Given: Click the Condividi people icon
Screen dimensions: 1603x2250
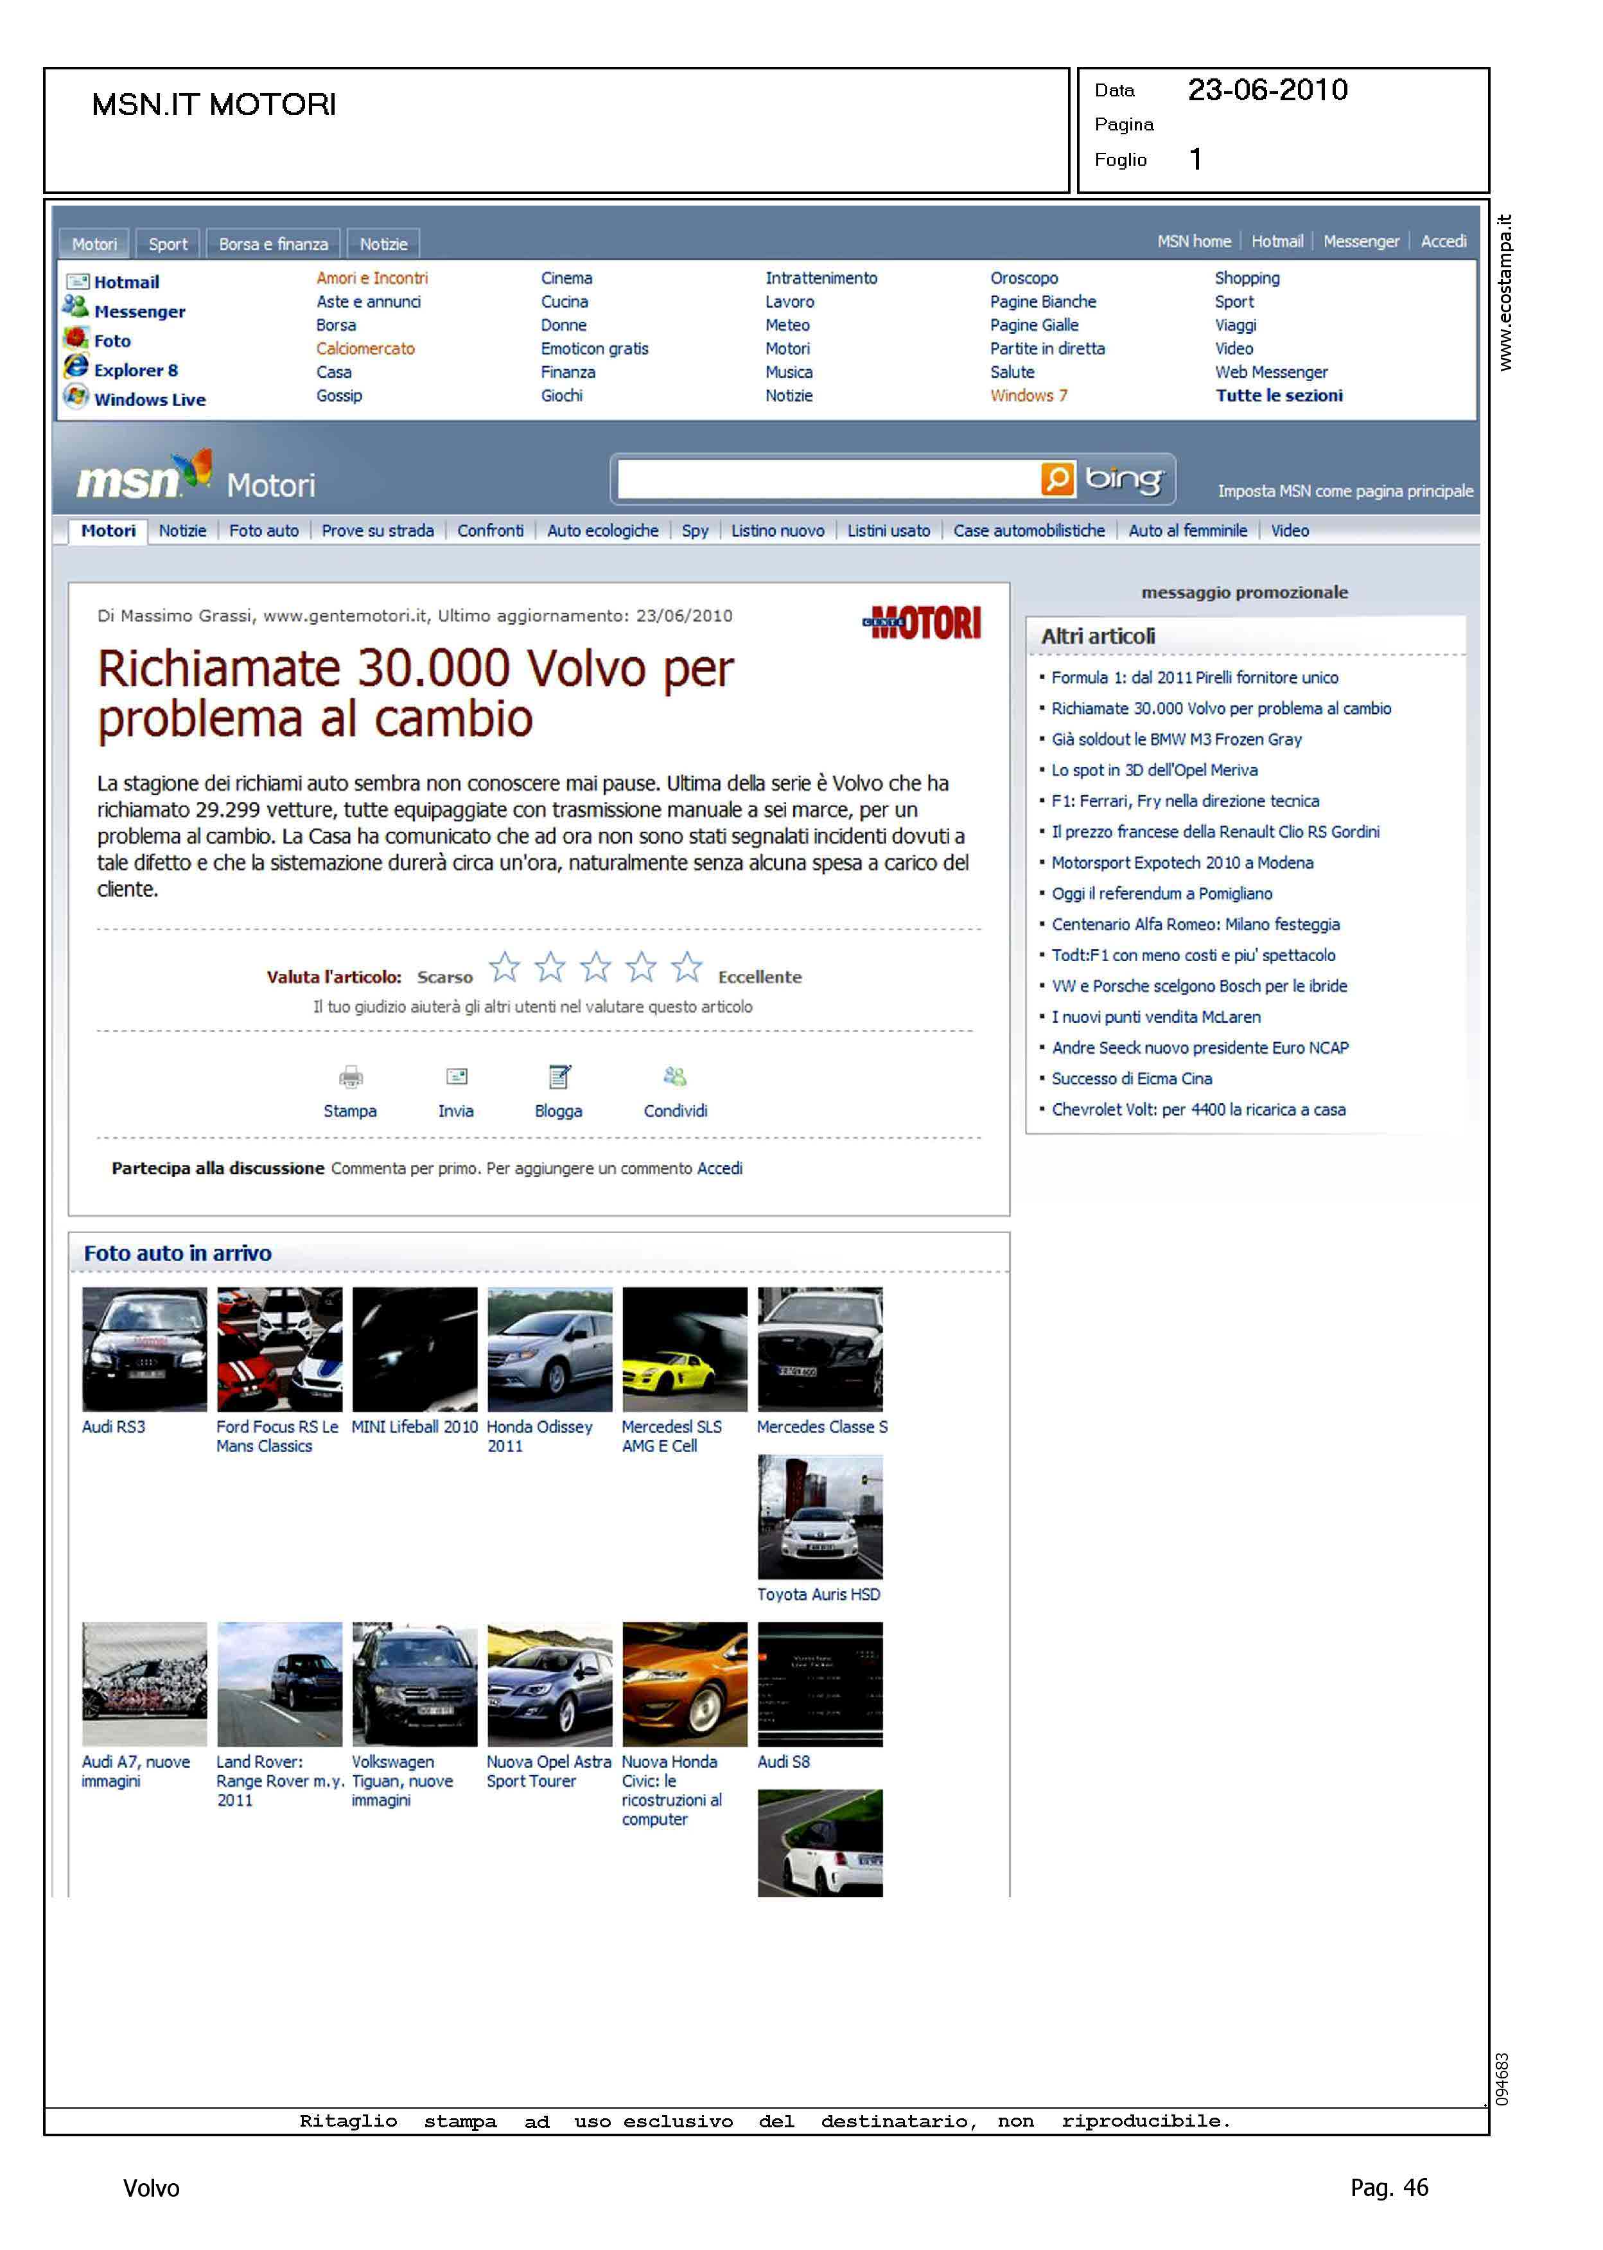Looking at the screenshot, I should point(675,1076).
